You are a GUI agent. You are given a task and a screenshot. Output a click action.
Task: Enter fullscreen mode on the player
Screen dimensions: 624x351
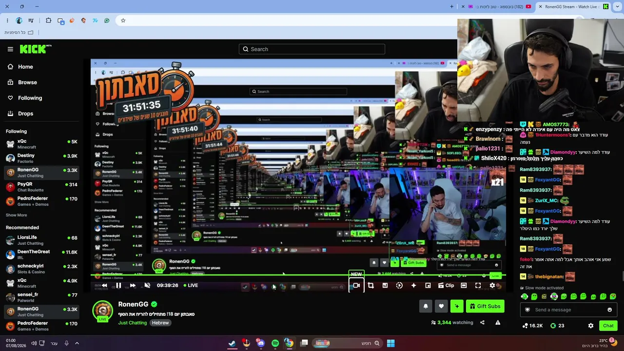click(478, 286)
